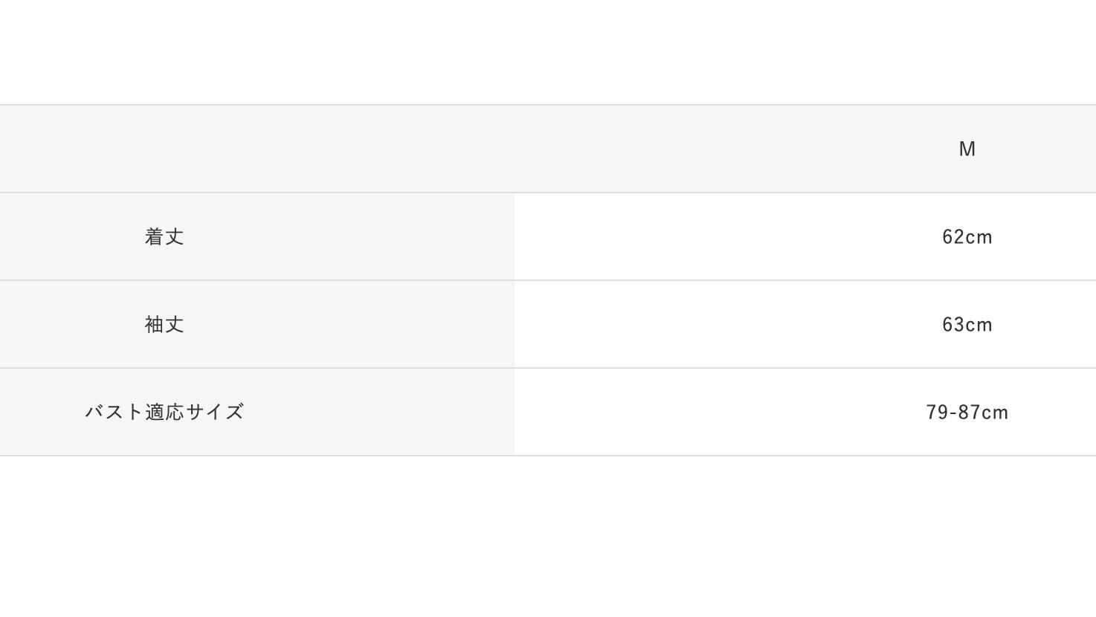Tap the sleeve length label 袖丈
The height and width of the screenshot is (617, 1096).
click(x=164, y=324)
